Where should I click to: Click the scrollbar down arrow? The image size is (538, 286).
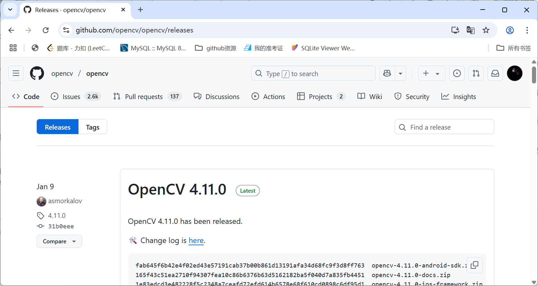tap(534, 282)
